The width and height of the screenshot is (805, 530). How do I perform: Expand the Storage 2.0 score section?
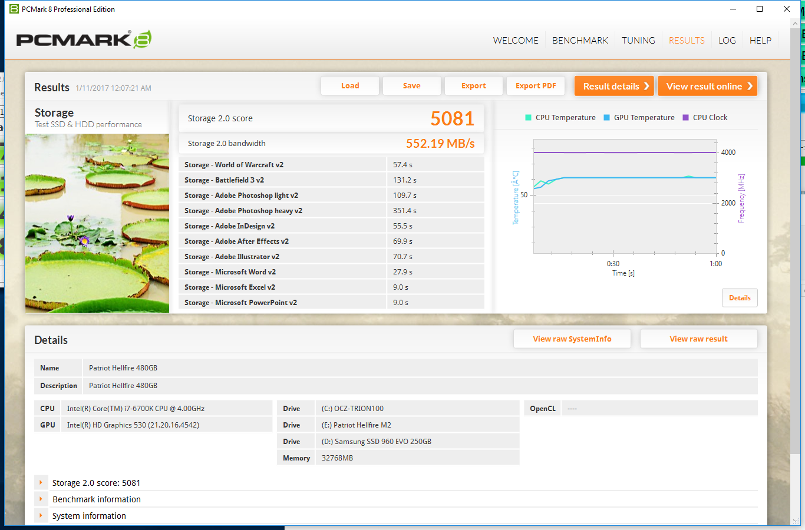41,483
